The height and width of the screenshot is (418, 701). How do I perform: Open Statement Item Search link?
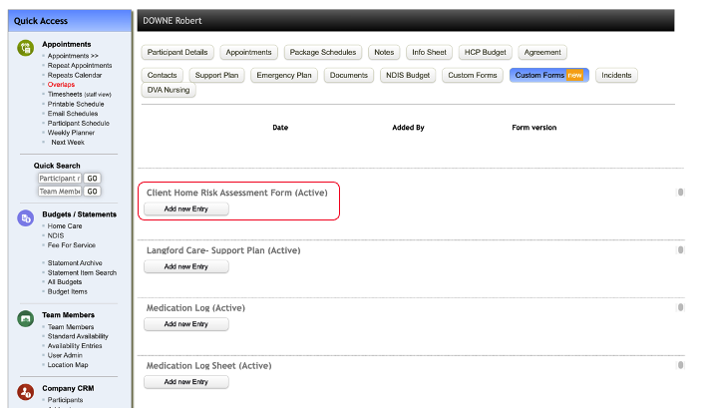[82, 272]
